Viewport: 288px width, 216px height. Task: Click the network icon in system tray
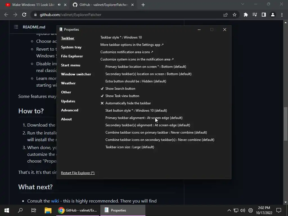tap(236, 210)
